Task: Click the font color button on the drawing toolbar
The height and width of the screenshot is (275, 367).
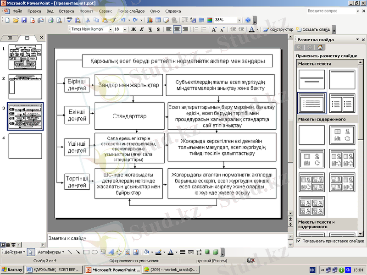Action: click(x=170, y=252)
